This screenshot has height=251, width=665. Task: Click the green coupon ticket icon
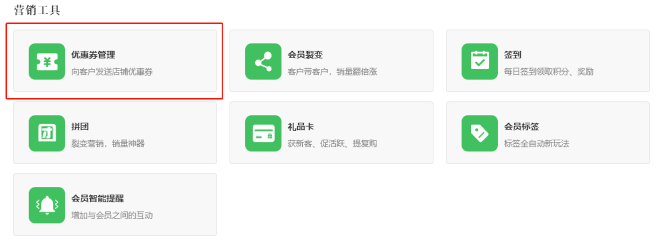[47, 61]
